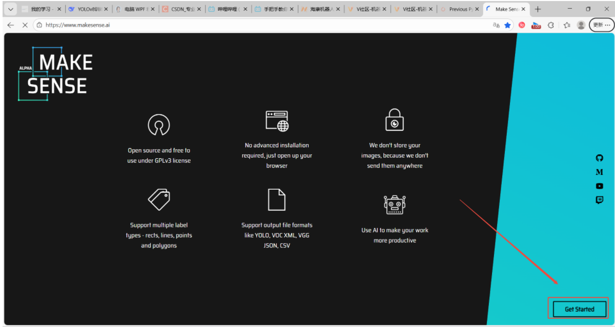Click "We don't store your images" text
The image size is (615, 327).
(x=395, y=155)
